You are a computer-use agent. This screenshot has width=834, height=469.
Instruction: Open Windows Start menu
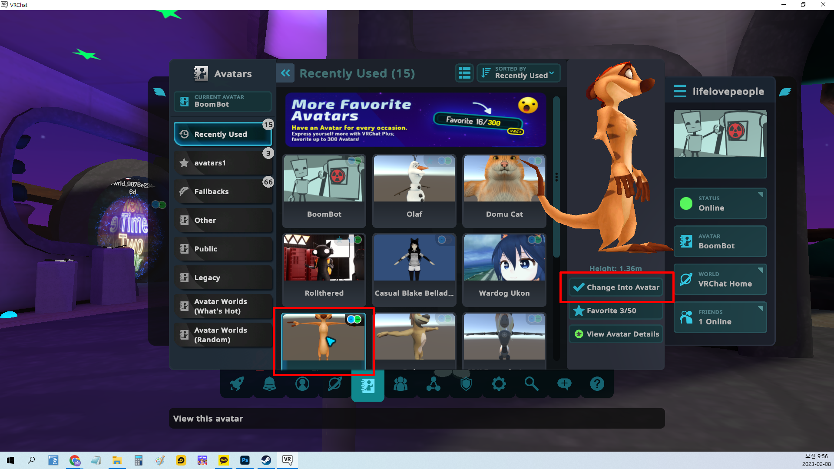click(10, 460)
